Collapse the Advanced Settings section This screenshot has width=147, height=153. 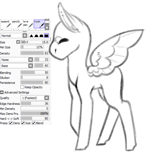(x=2, y=92)
